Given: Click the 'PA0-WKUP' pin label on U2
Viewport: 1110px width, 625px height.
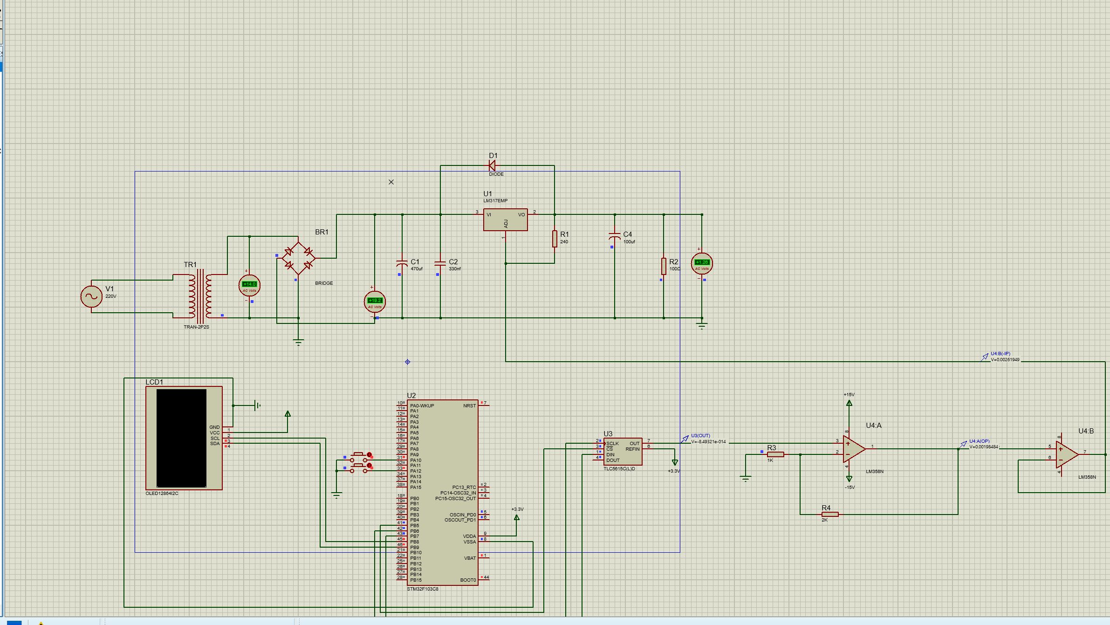Looking at the screenshot, I should [x=422, y=406].
